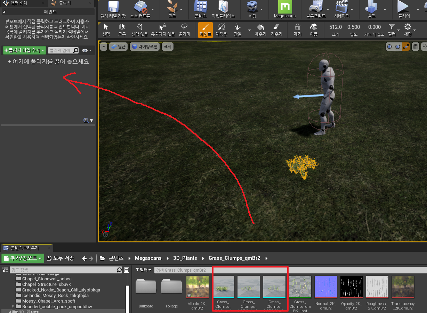Click 콘텐츠 root in breadcrumb path
The height and width of the screenshot is (313, 427).
[x=116, y=258]
